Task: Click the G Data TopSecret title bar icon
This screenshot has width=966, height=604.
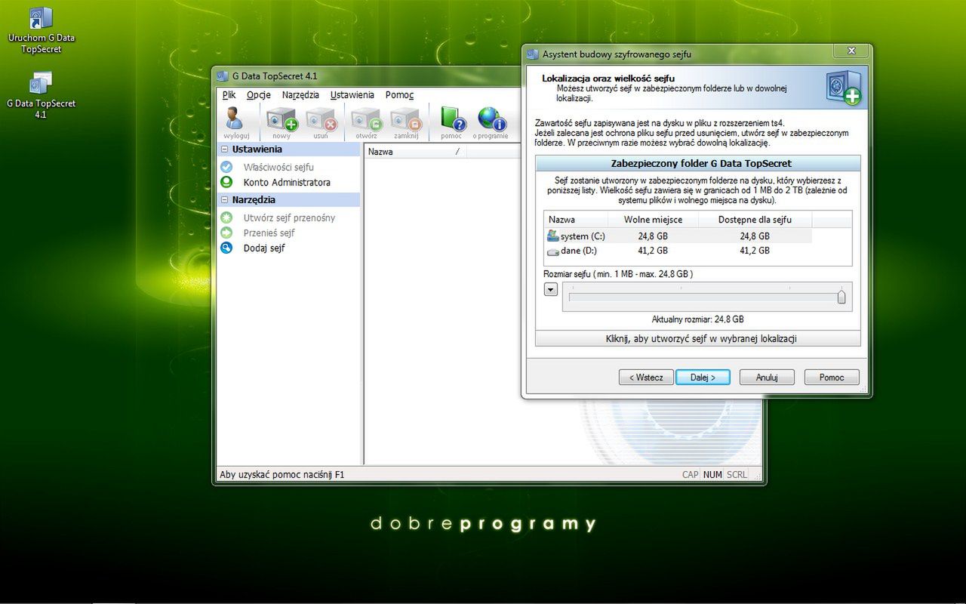Action: [223, 76]
